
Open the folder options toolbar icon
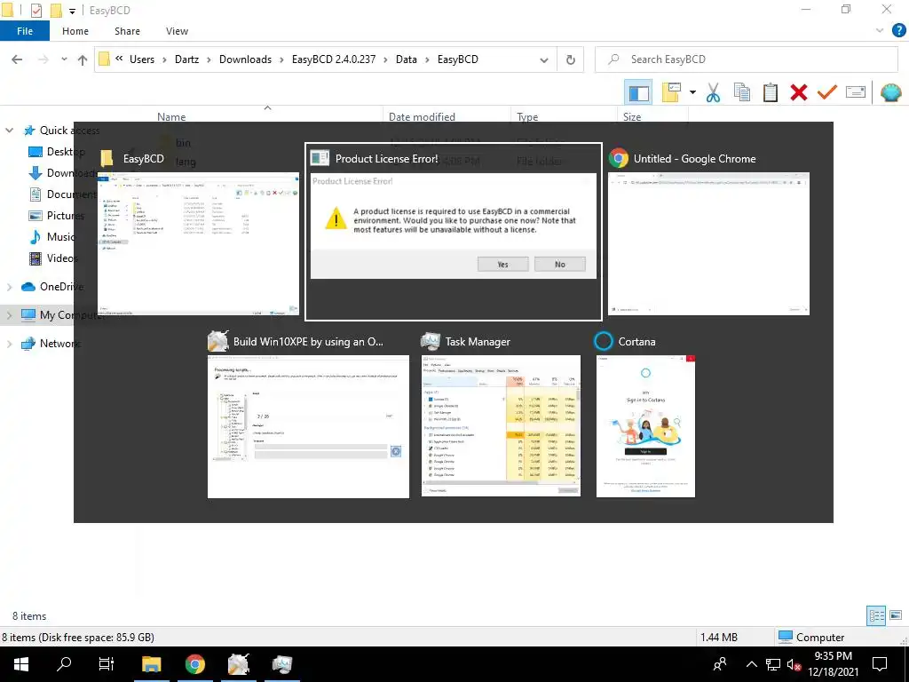[x=671, y=92]
